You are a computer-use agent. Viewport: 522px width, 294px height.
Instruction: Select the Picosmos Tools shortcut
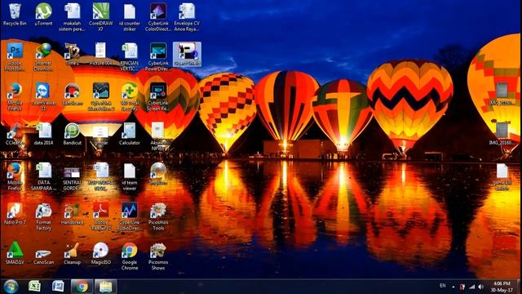158,216
